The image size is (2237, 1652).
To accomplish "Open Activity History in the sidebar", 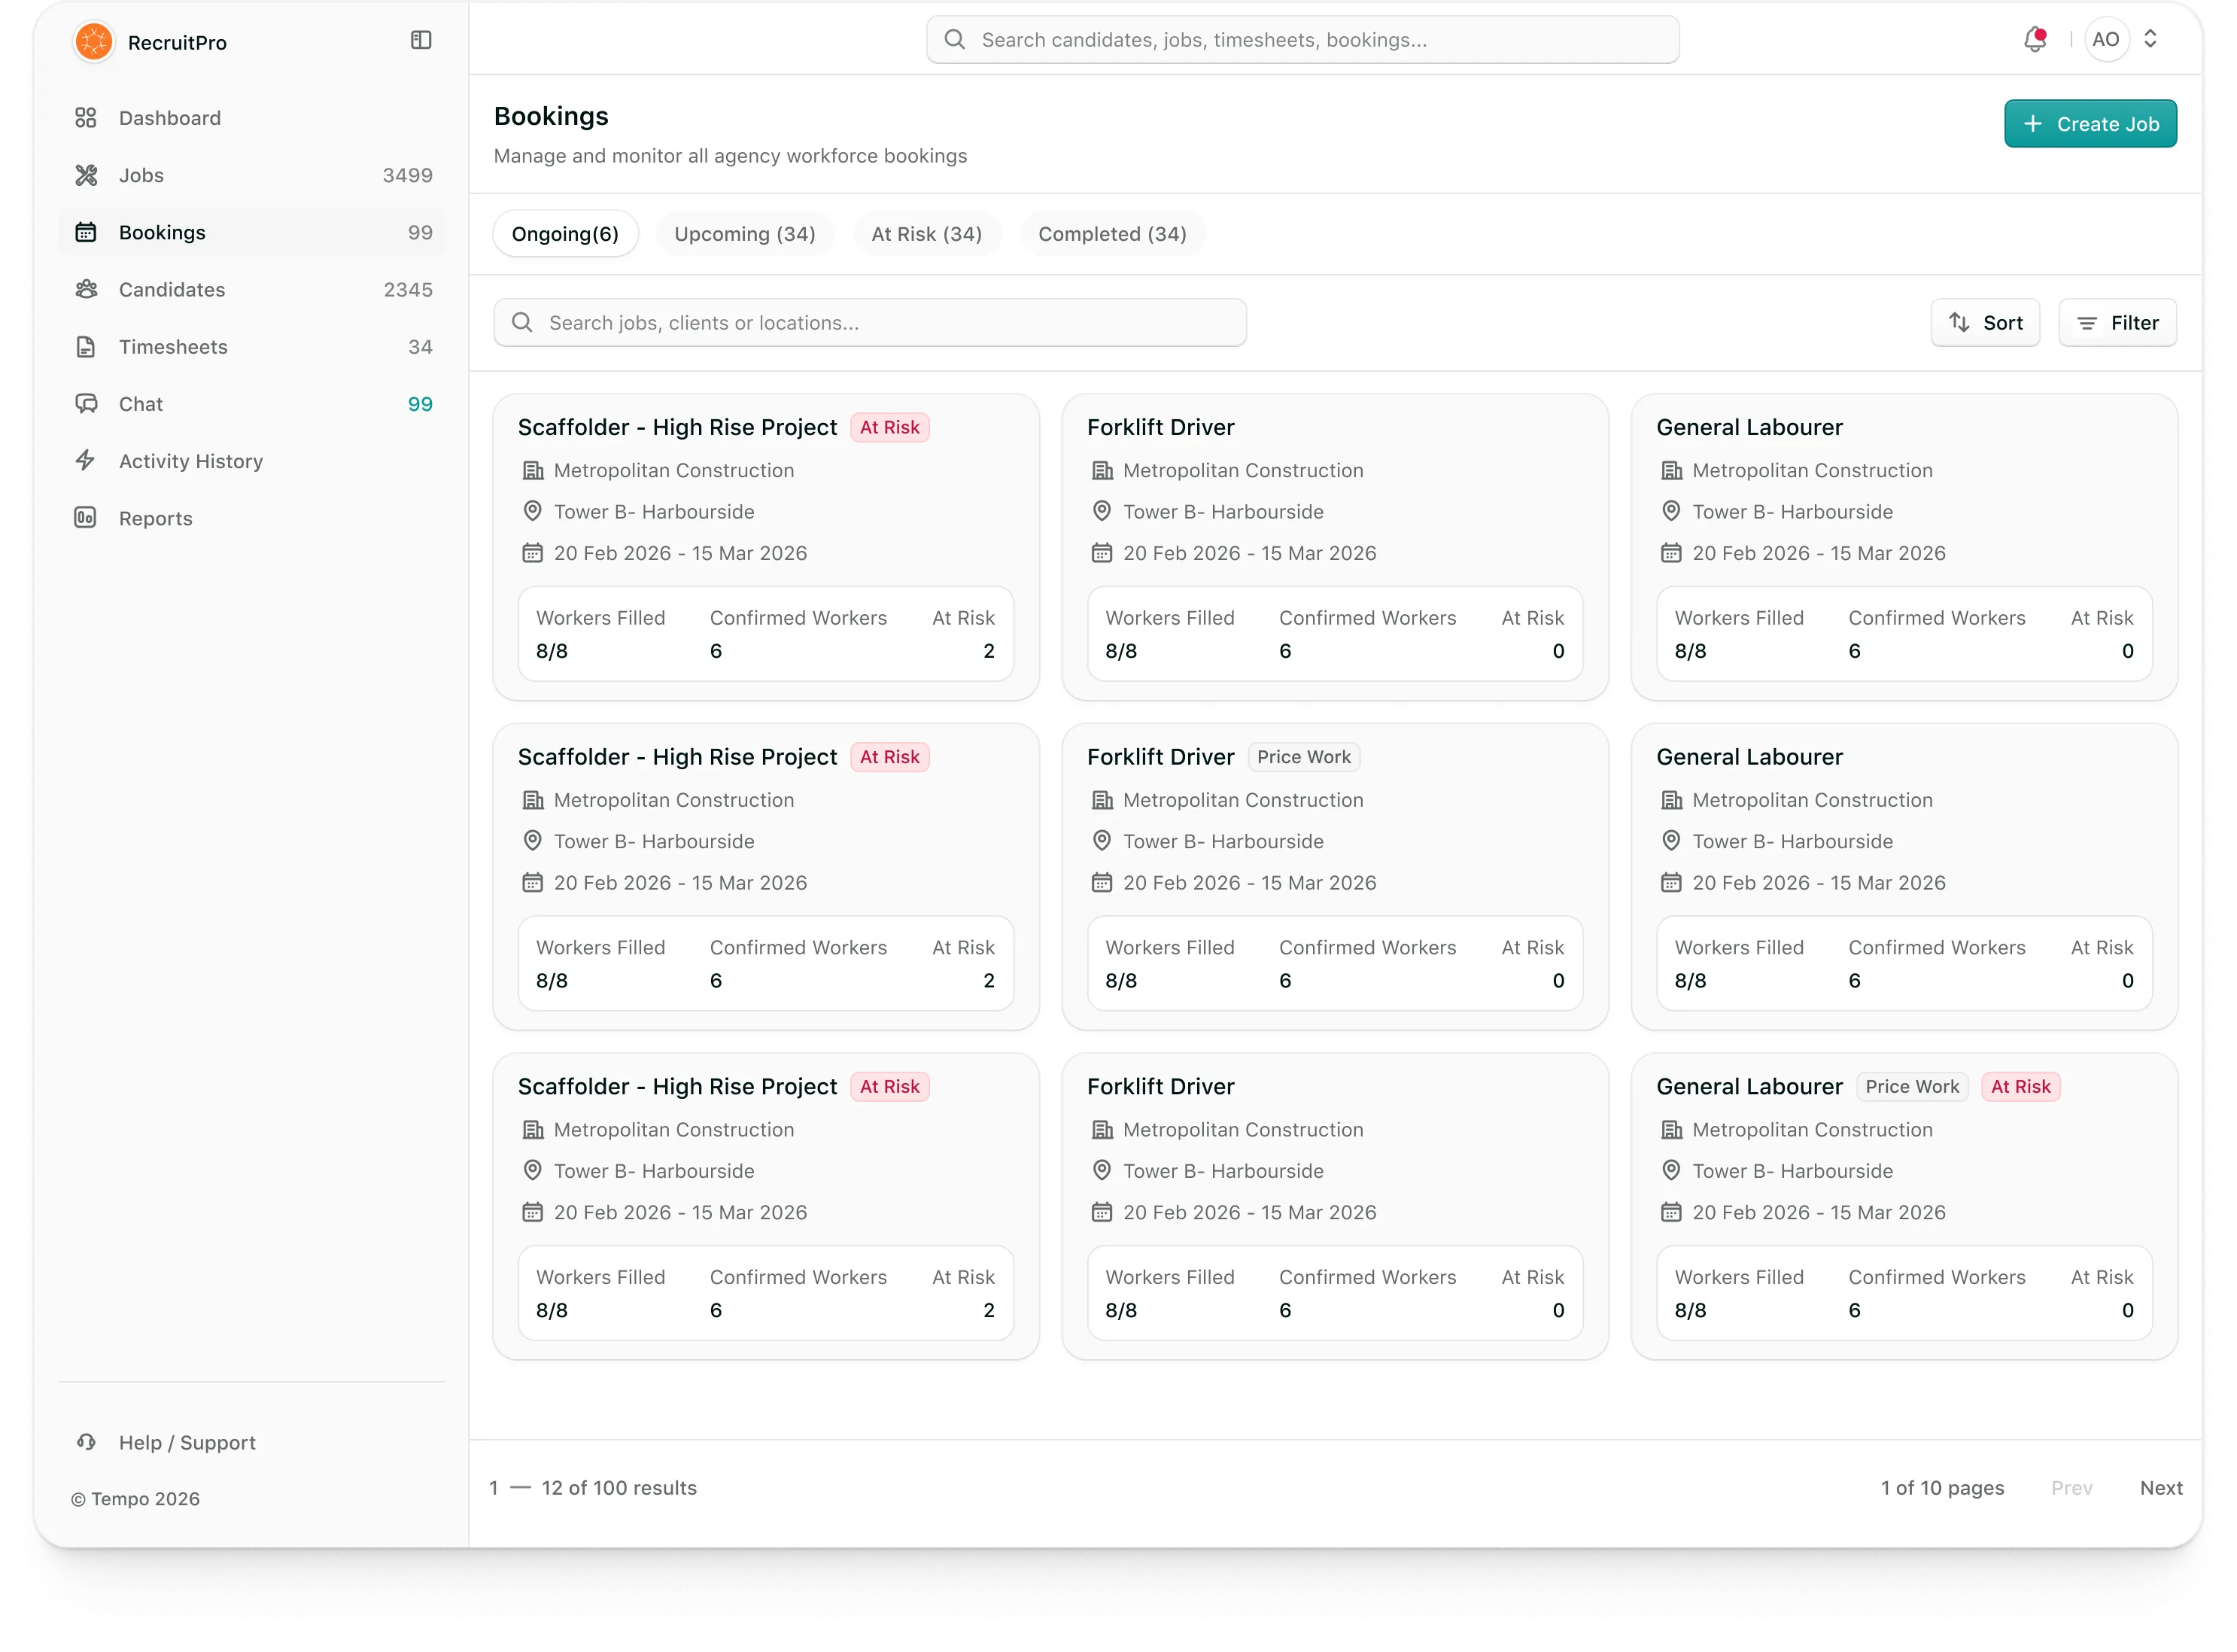I will 252,461.
